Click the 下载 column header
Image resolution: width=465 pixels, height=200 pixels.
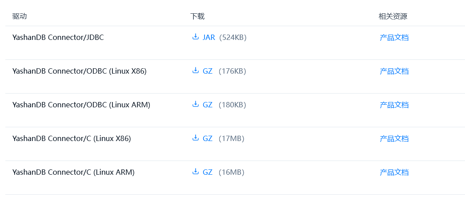coord(197,16)
